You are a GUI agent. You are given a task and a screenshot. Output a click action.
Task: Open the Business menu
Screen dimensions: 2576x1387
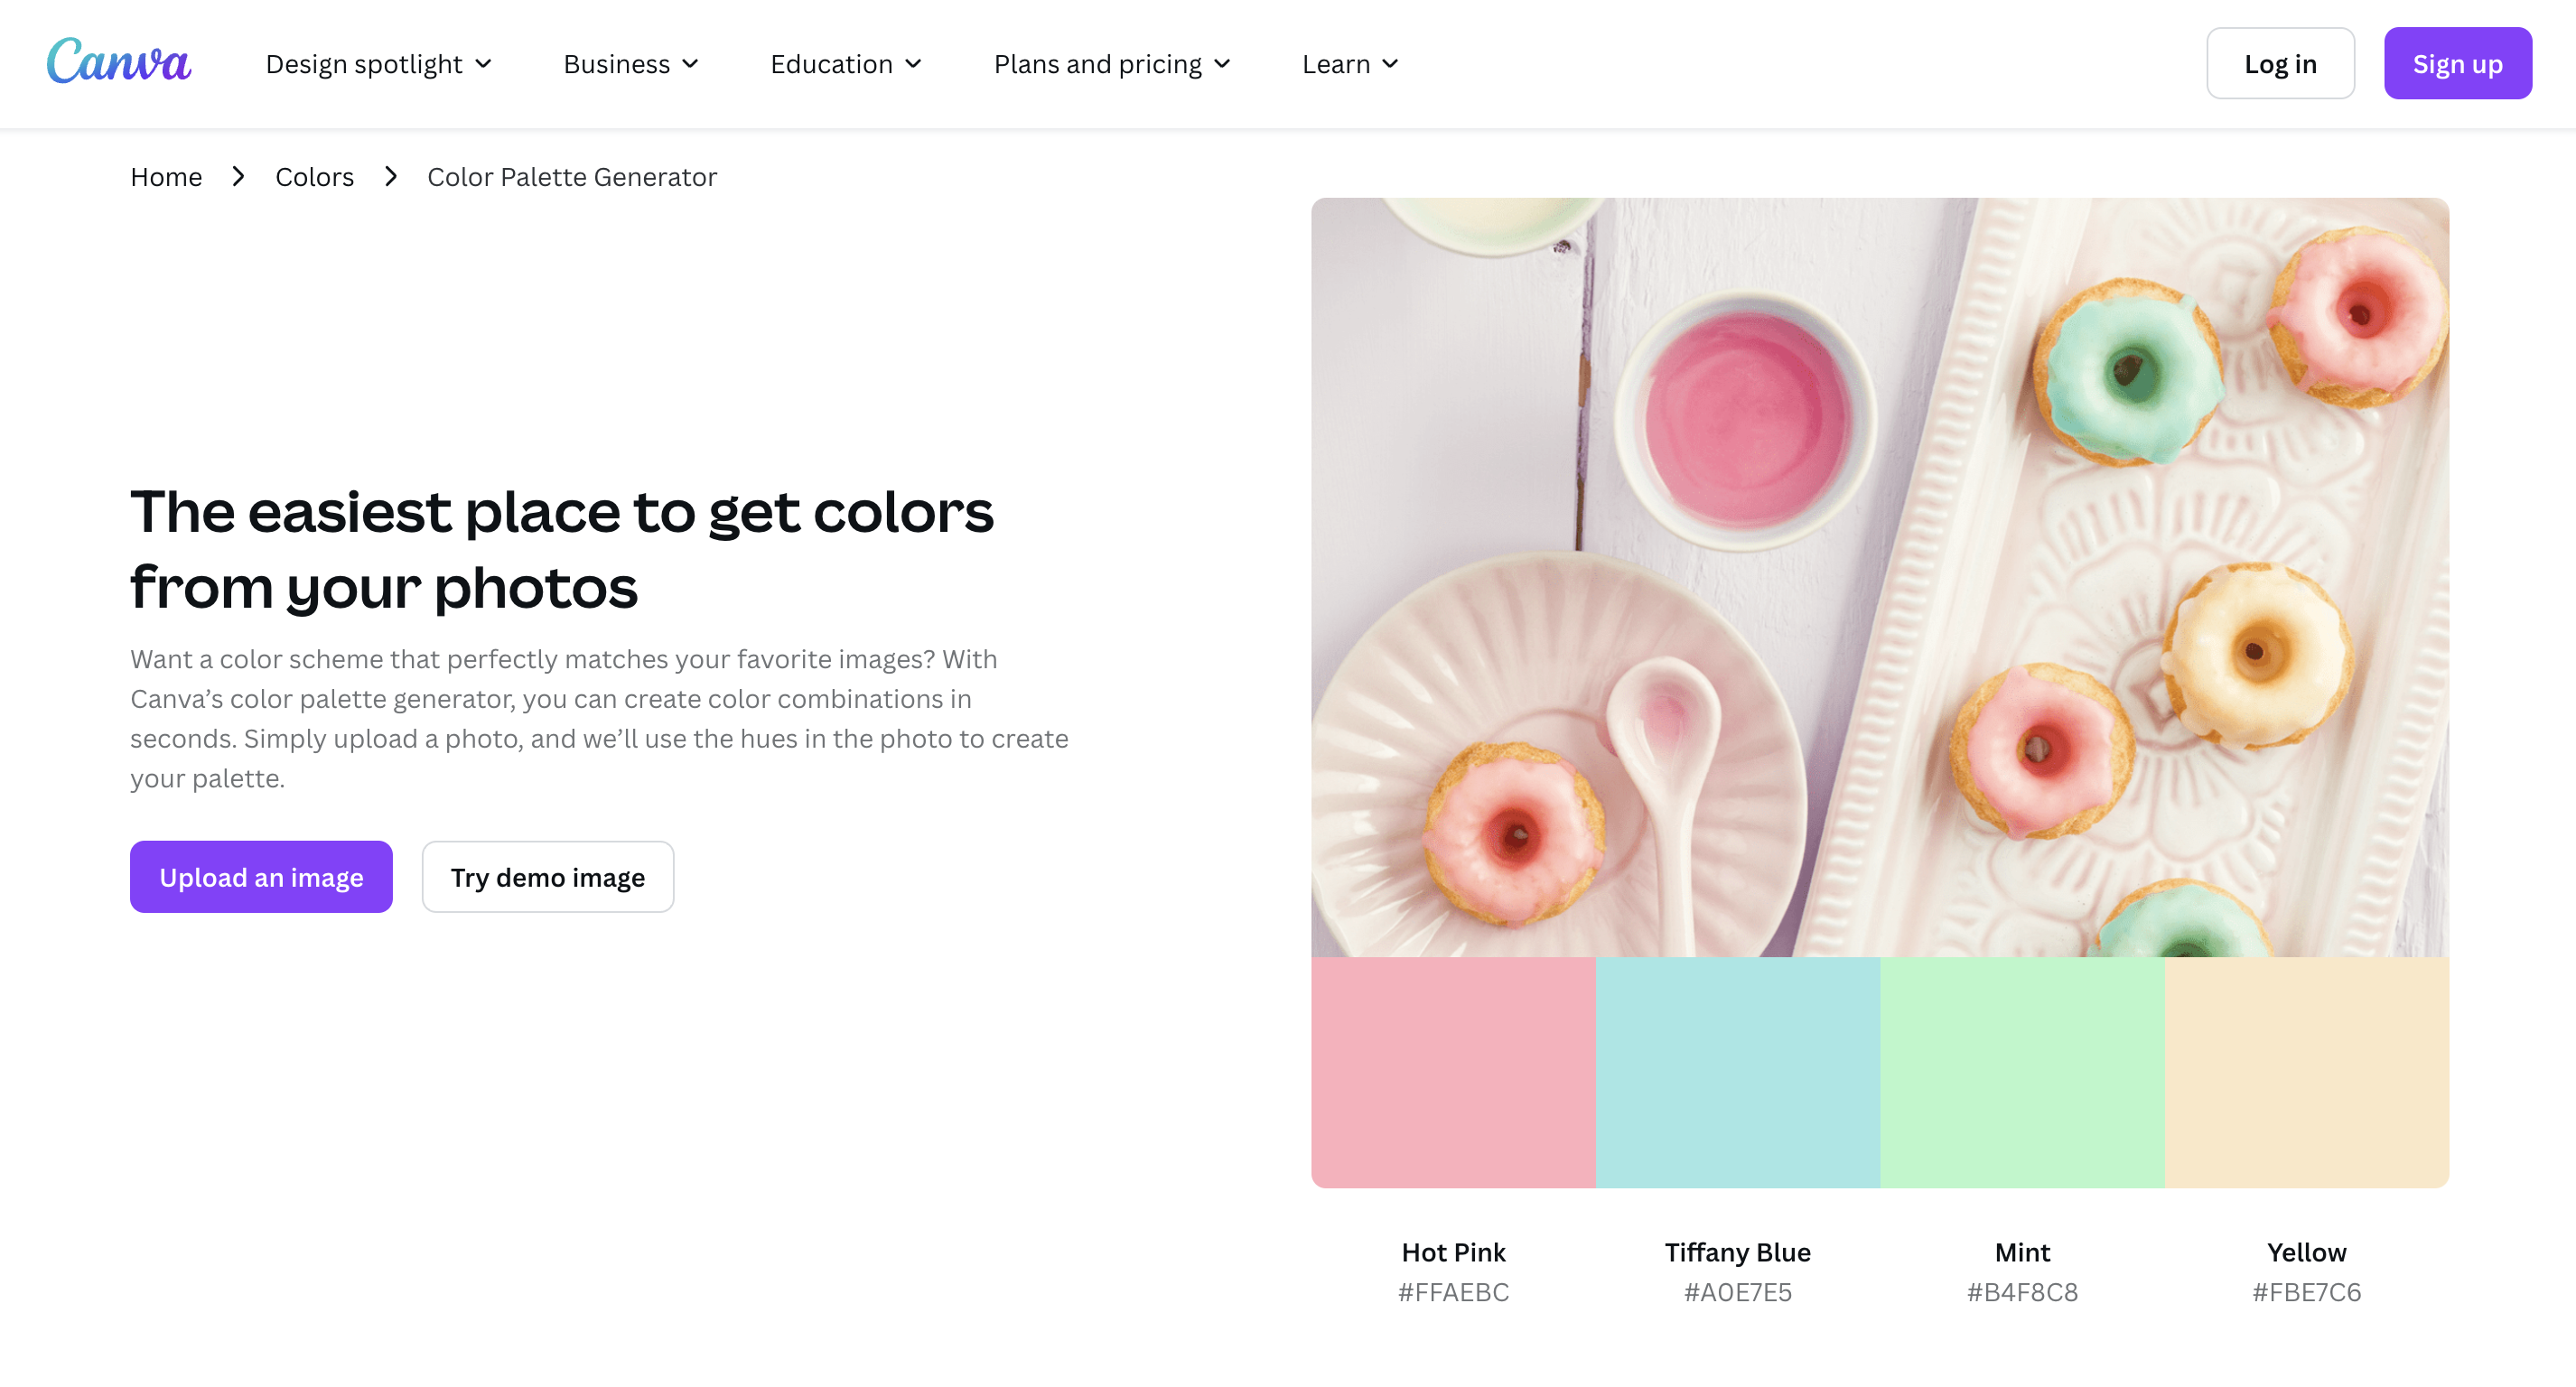pos(631,64)
